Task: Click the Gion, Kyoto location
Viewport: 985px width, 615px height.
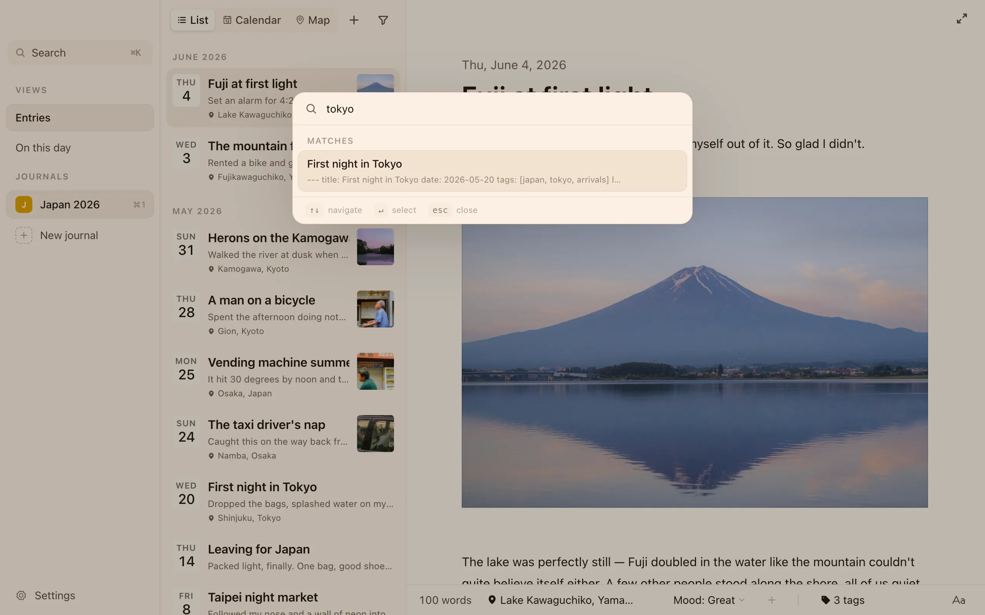Action: click(240, 331)
